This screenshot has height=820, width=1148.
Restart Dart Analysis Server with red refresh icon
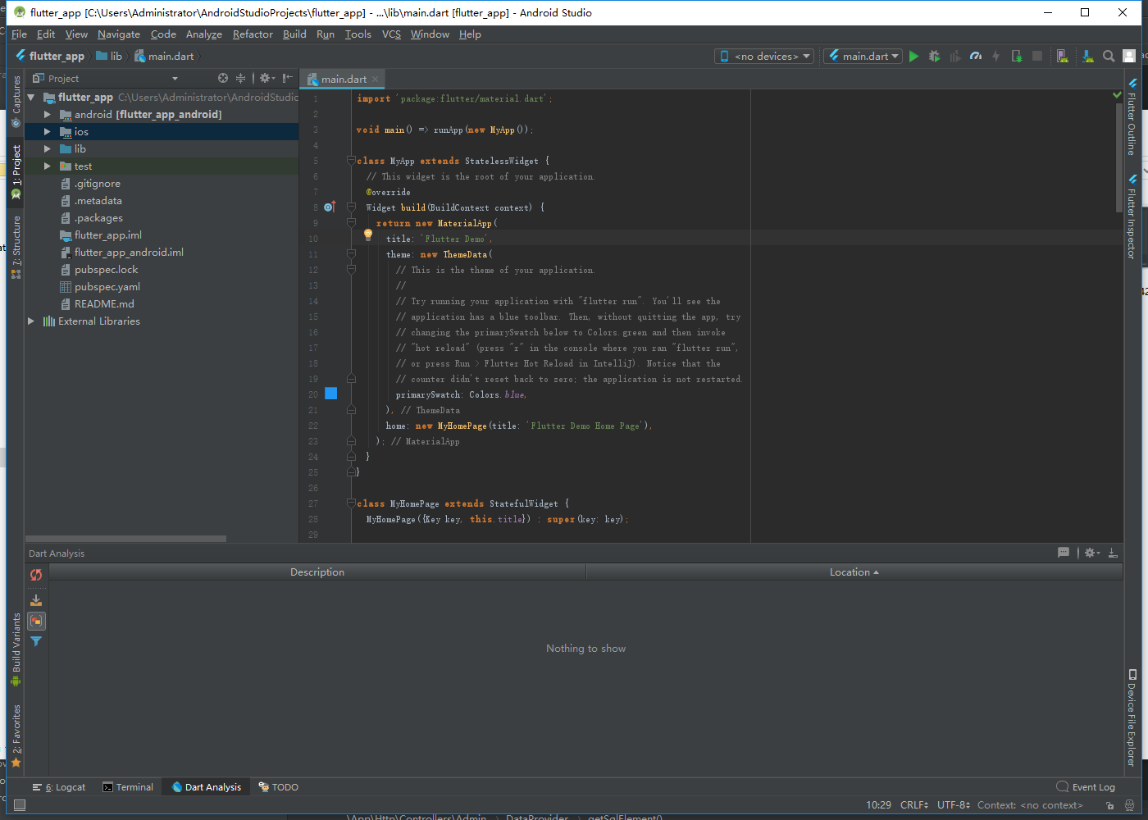tap(36, 575)
